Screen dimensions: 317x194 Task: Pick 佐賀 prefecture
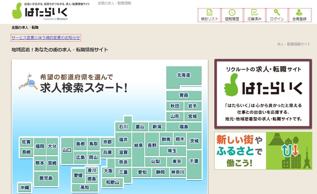coord(26,142)
